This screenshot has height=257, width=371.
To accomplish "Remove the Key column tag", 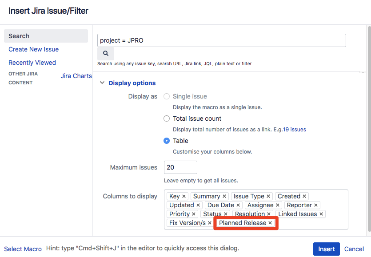I will click(184, 196).
